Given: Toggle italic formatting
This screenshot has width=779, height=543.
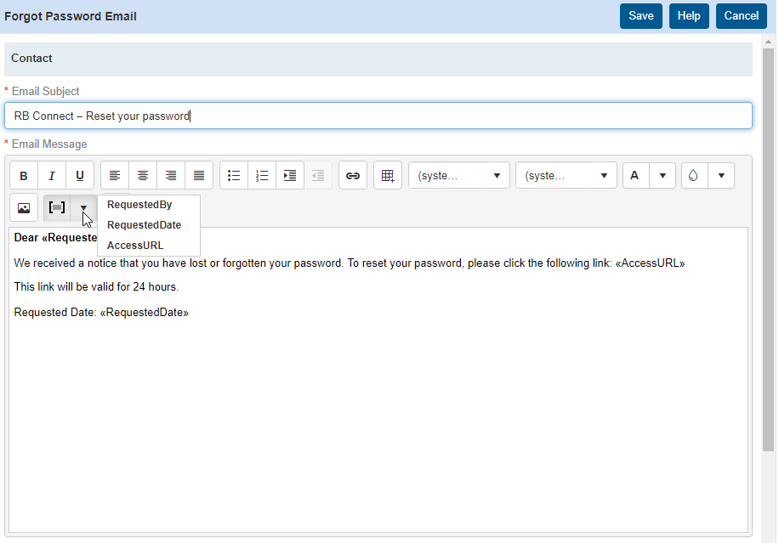Looking at the screenshot, I should (52, 175).
